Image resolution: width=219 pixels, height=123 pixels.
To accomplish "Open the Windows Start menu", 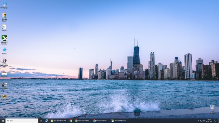I will click(3, 121).
